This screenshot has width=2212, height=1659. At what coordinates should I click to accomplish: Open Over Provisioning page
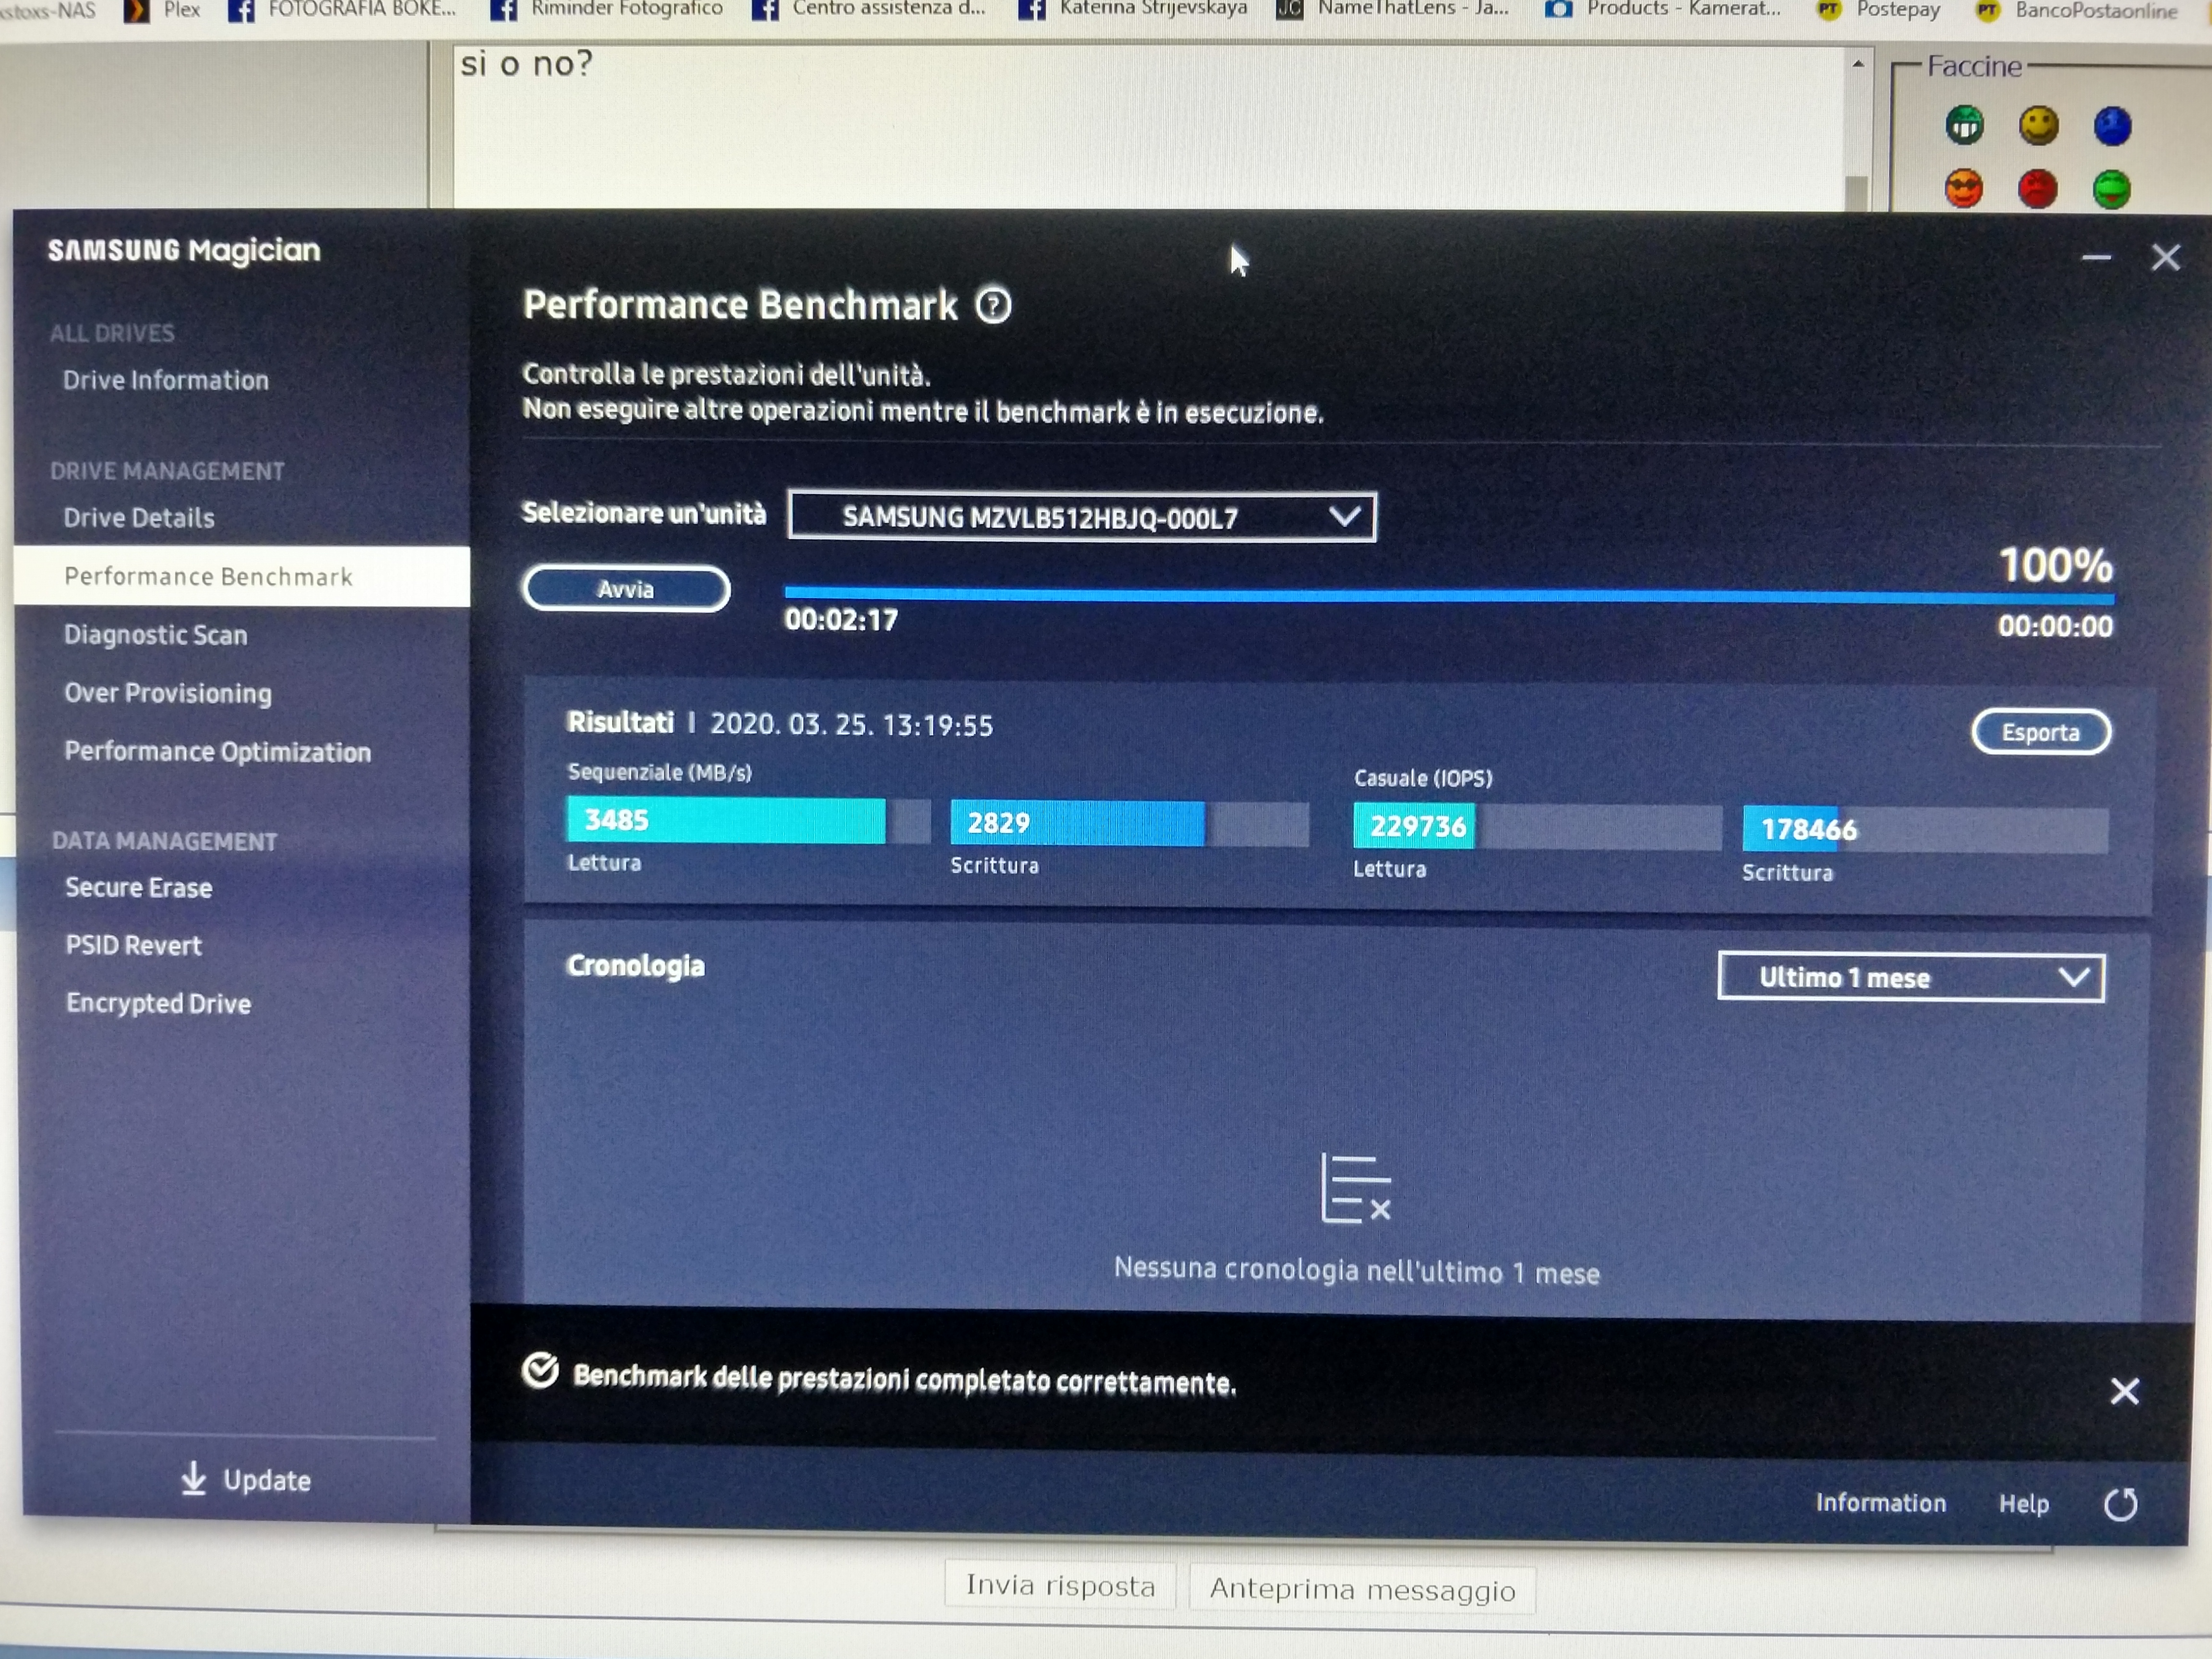click(168, 693)
